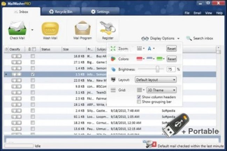Screen dimensions: 227x151
Task: Click classify thumbs icon for 16.8 KB row
Action: (x=16, y=56)
